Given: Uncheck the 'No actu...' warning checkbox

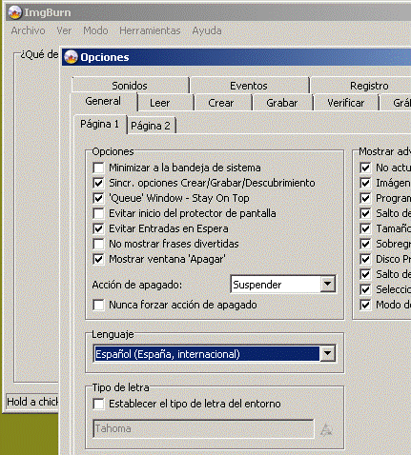Looking at the screenshot, I should click(365, 168).
